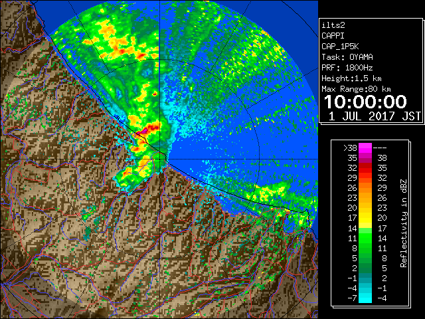This screenshot has width=425, height=319.
Task: Click the '---' legend label
Action: pos(380,148)
